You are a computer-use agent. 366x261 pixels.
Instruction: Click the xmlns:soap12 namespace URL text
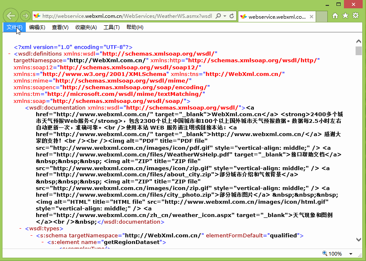pyautogui.click(x=129, y=68)
